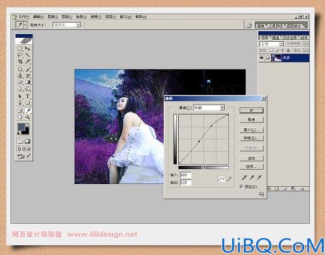
Task: Click the Auto button in Curves
Action: 252,158
